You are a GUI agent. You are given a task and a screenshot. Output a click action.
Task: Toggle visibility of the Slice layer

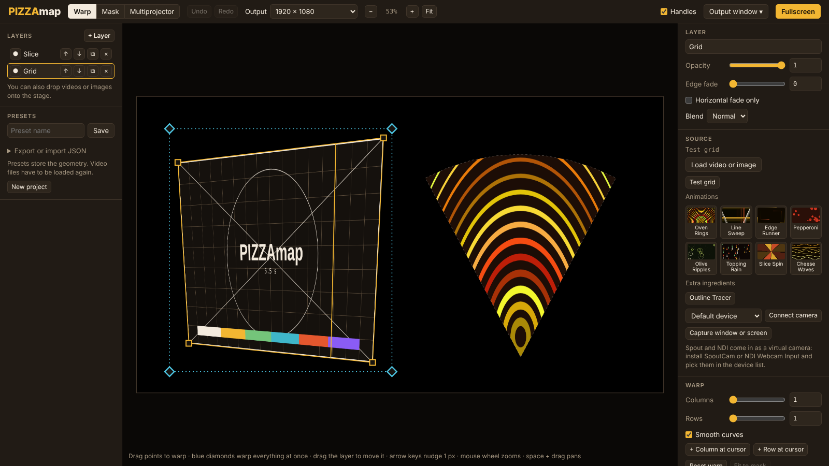(x=16, y=54)
